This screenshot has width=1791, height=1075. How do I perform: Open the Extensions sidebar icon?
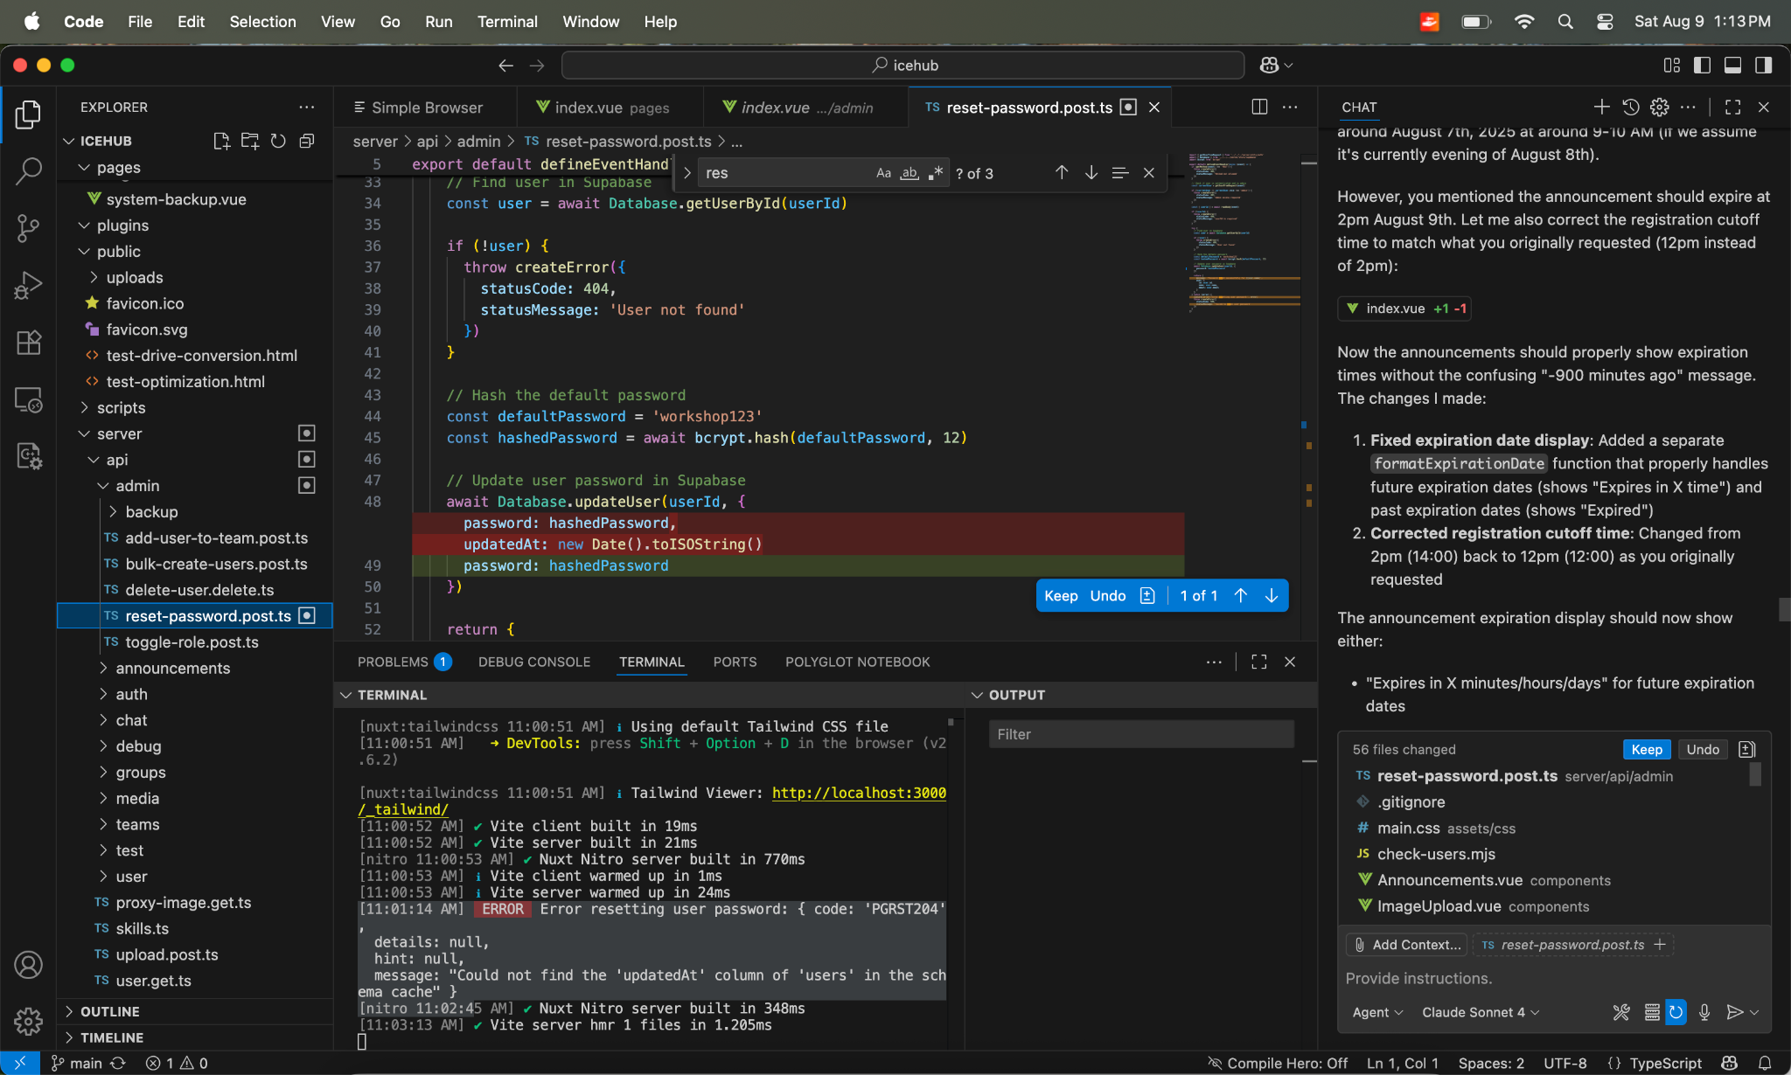(x=28, y=343)
